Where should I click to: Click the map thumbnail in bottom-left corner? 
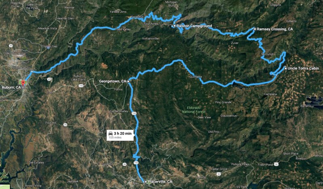[x=5, y=187]
